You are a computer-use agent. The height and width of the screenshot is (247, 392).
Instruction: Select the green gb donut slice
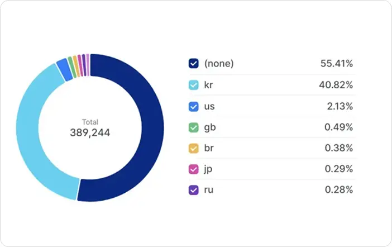tap(71, 67)
